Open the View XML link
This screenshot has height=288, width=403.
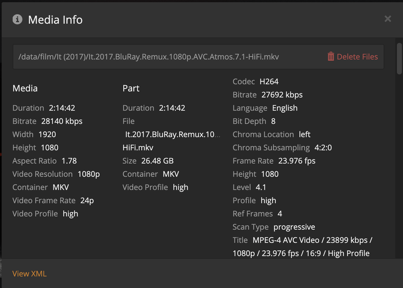[x=29, y=274]
